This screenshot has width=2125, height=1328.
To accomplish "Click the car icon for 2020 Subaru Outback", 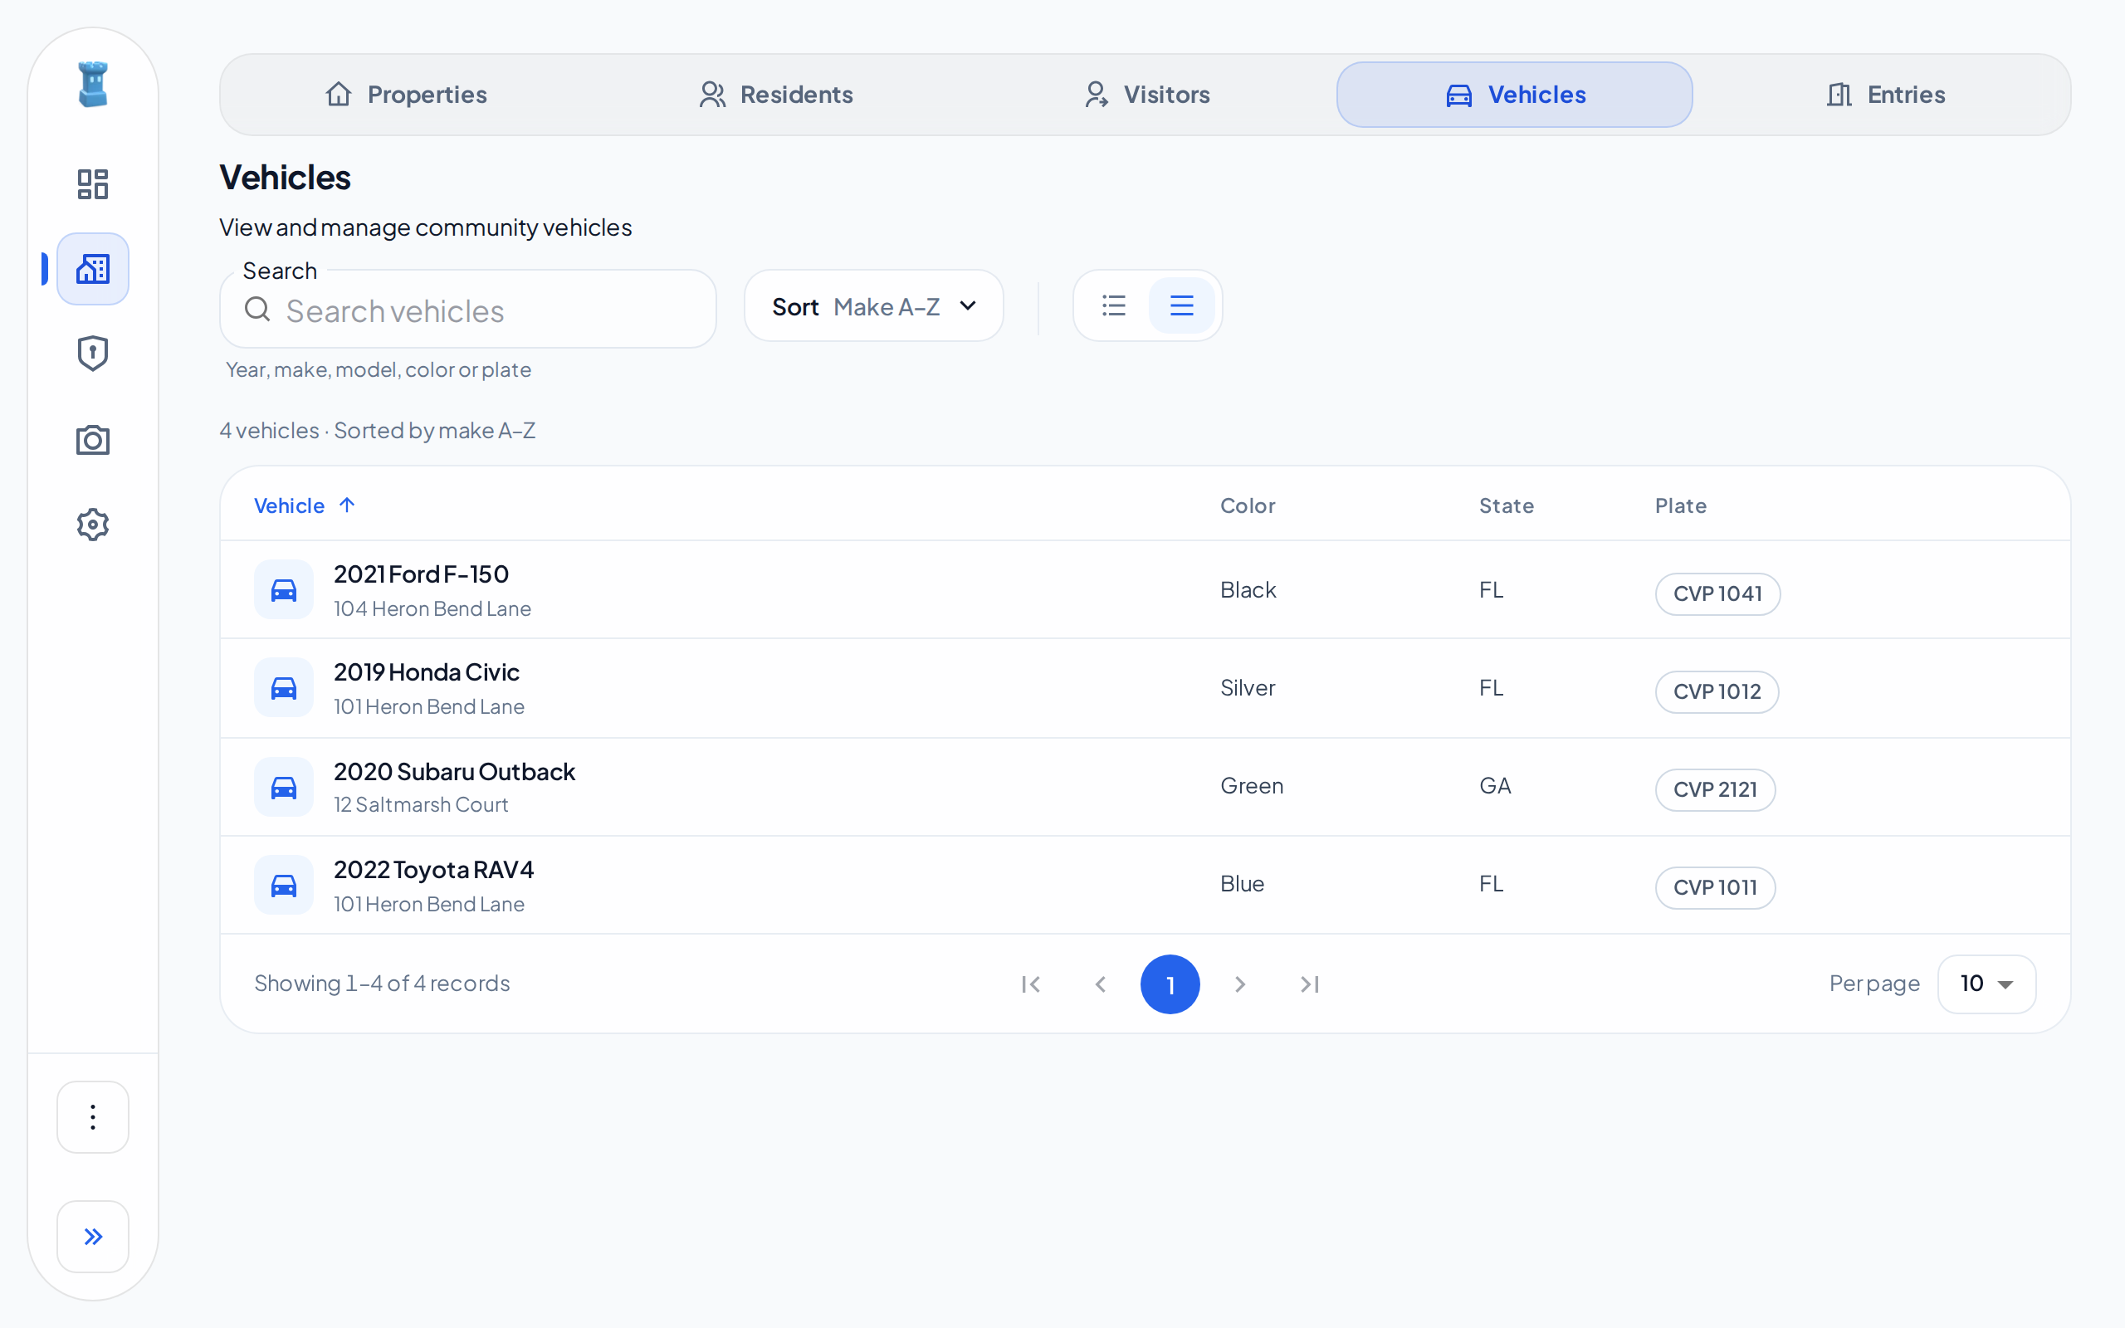I will tap(284, 787).
